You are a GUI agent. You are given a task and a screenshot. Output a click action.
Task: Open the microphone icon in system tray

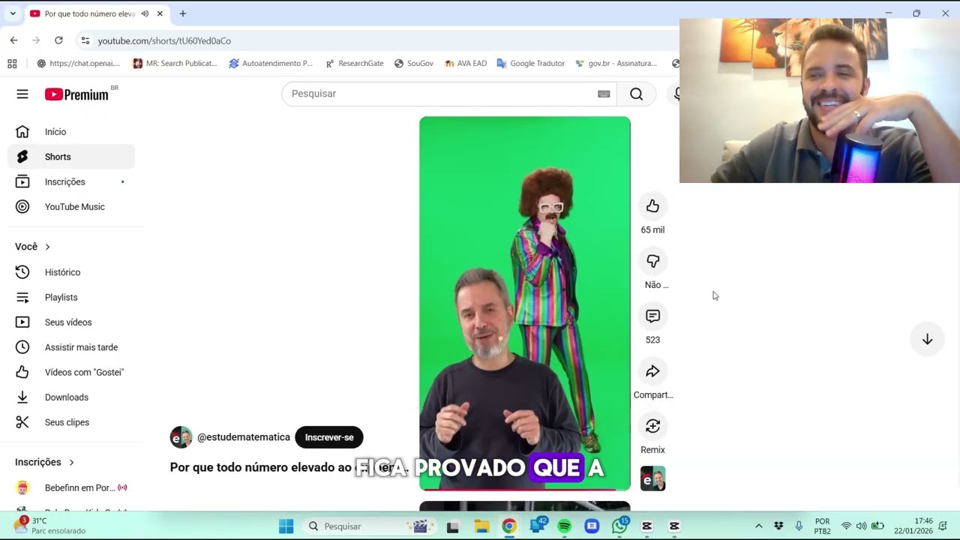click(x=799, y=526)
